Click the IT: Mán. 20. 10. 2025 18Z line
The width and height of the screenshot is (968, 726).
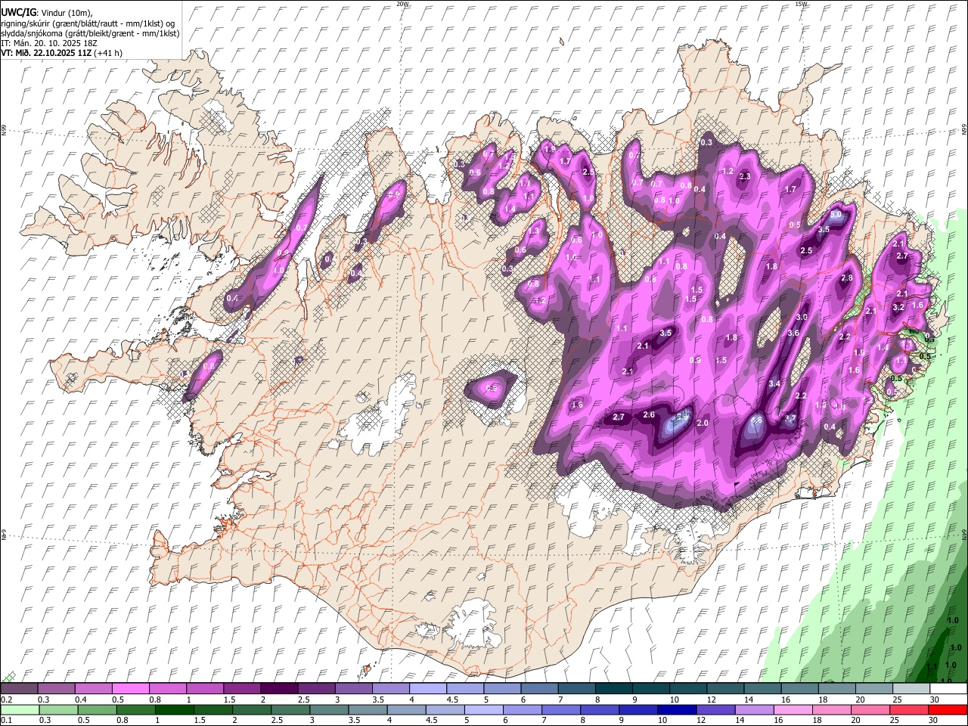[x=49, y=42]
